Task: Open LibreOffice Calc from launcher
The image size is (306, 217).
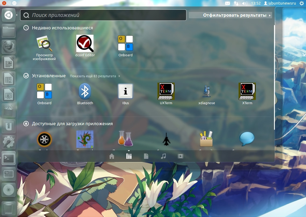Action: point(9,79)
